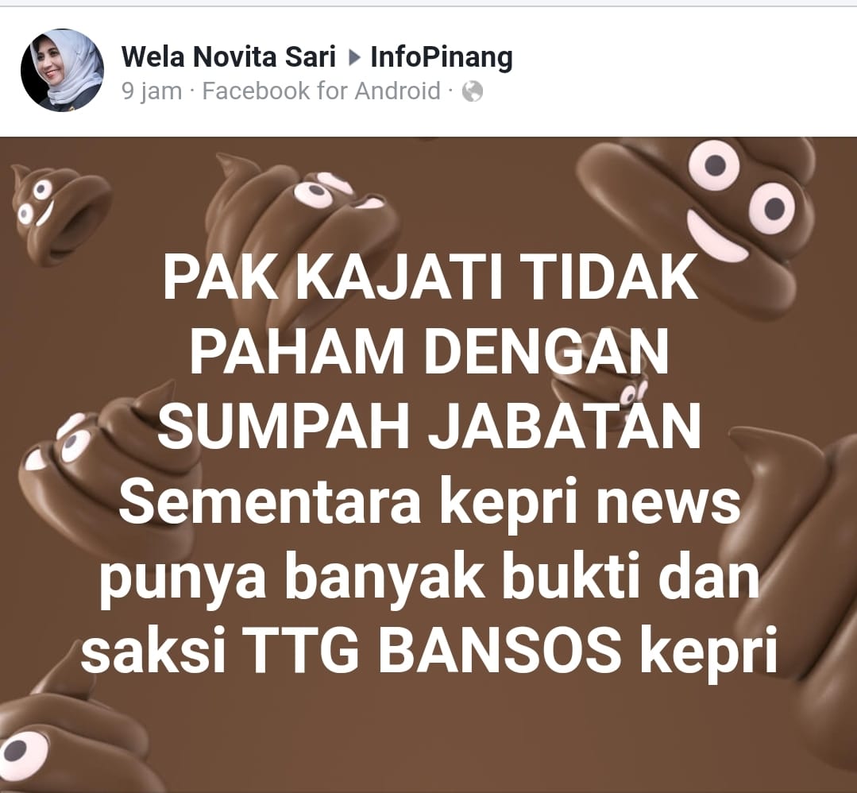Open the InfoPinang group link
The image size is (857, 793).
coord(442,57)
